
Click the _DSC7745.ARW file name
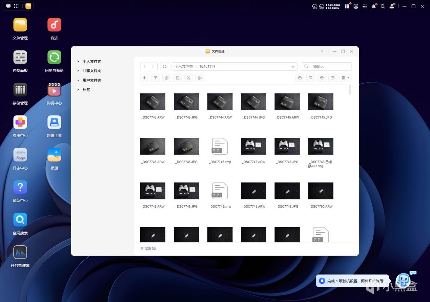tap(287, 117)
